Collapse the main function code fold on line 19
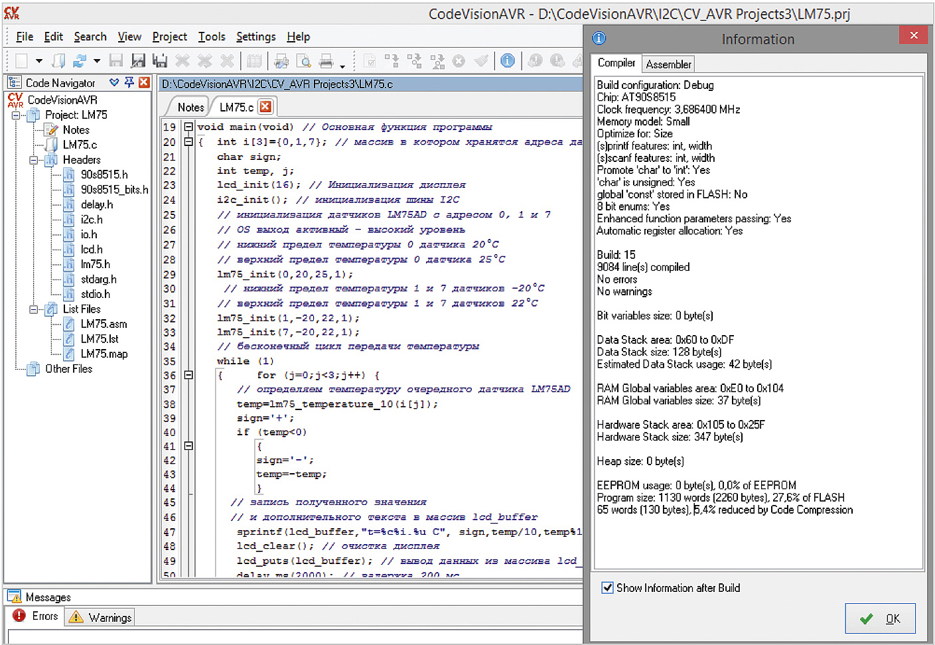935x645 pixels. pos(188,127)
